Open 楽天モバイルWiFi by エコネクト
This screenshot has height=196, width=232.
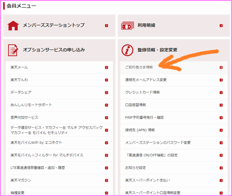point(59,143)
